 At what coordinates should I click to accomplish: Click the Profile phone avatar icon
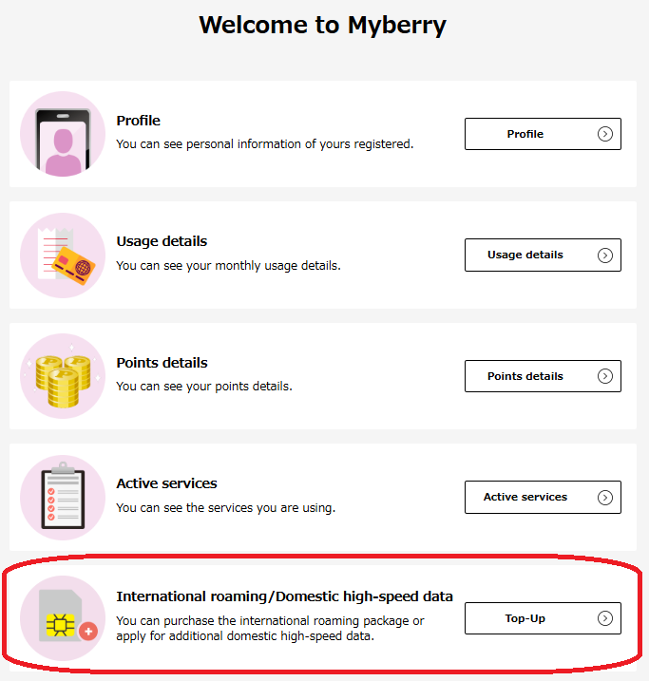click(63, 134)
